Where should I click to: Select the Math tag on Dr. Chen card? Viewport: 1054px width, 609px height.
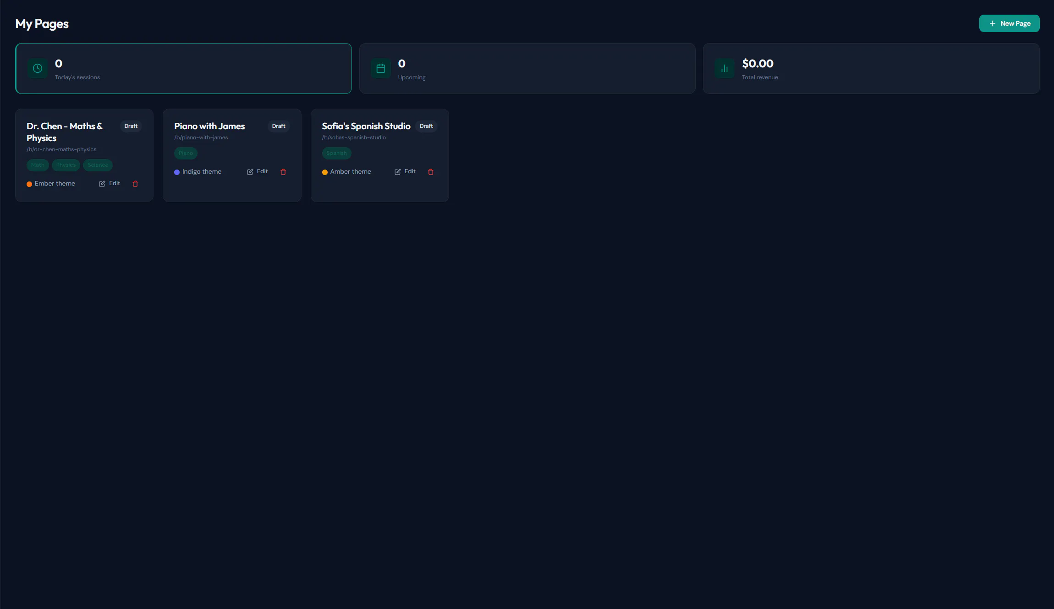38,165
